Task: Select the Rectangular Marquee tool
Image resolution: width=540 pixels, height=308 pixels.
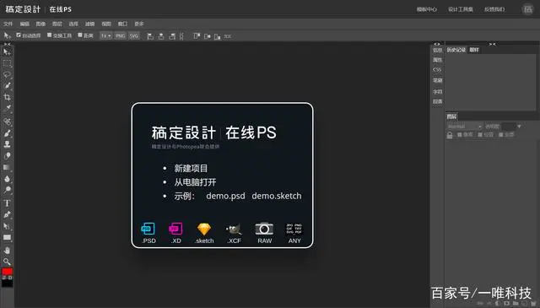Action: tap(7, 63)
